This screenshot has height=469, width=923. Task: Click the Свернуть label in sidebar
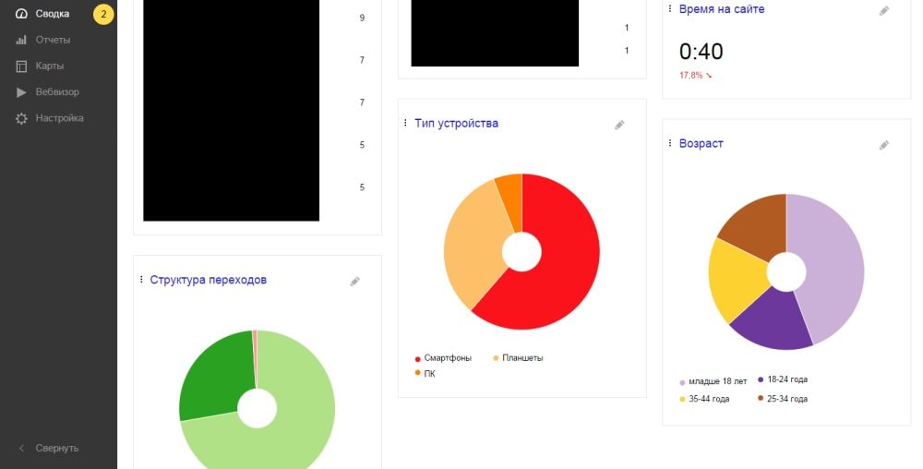[57, 448]
